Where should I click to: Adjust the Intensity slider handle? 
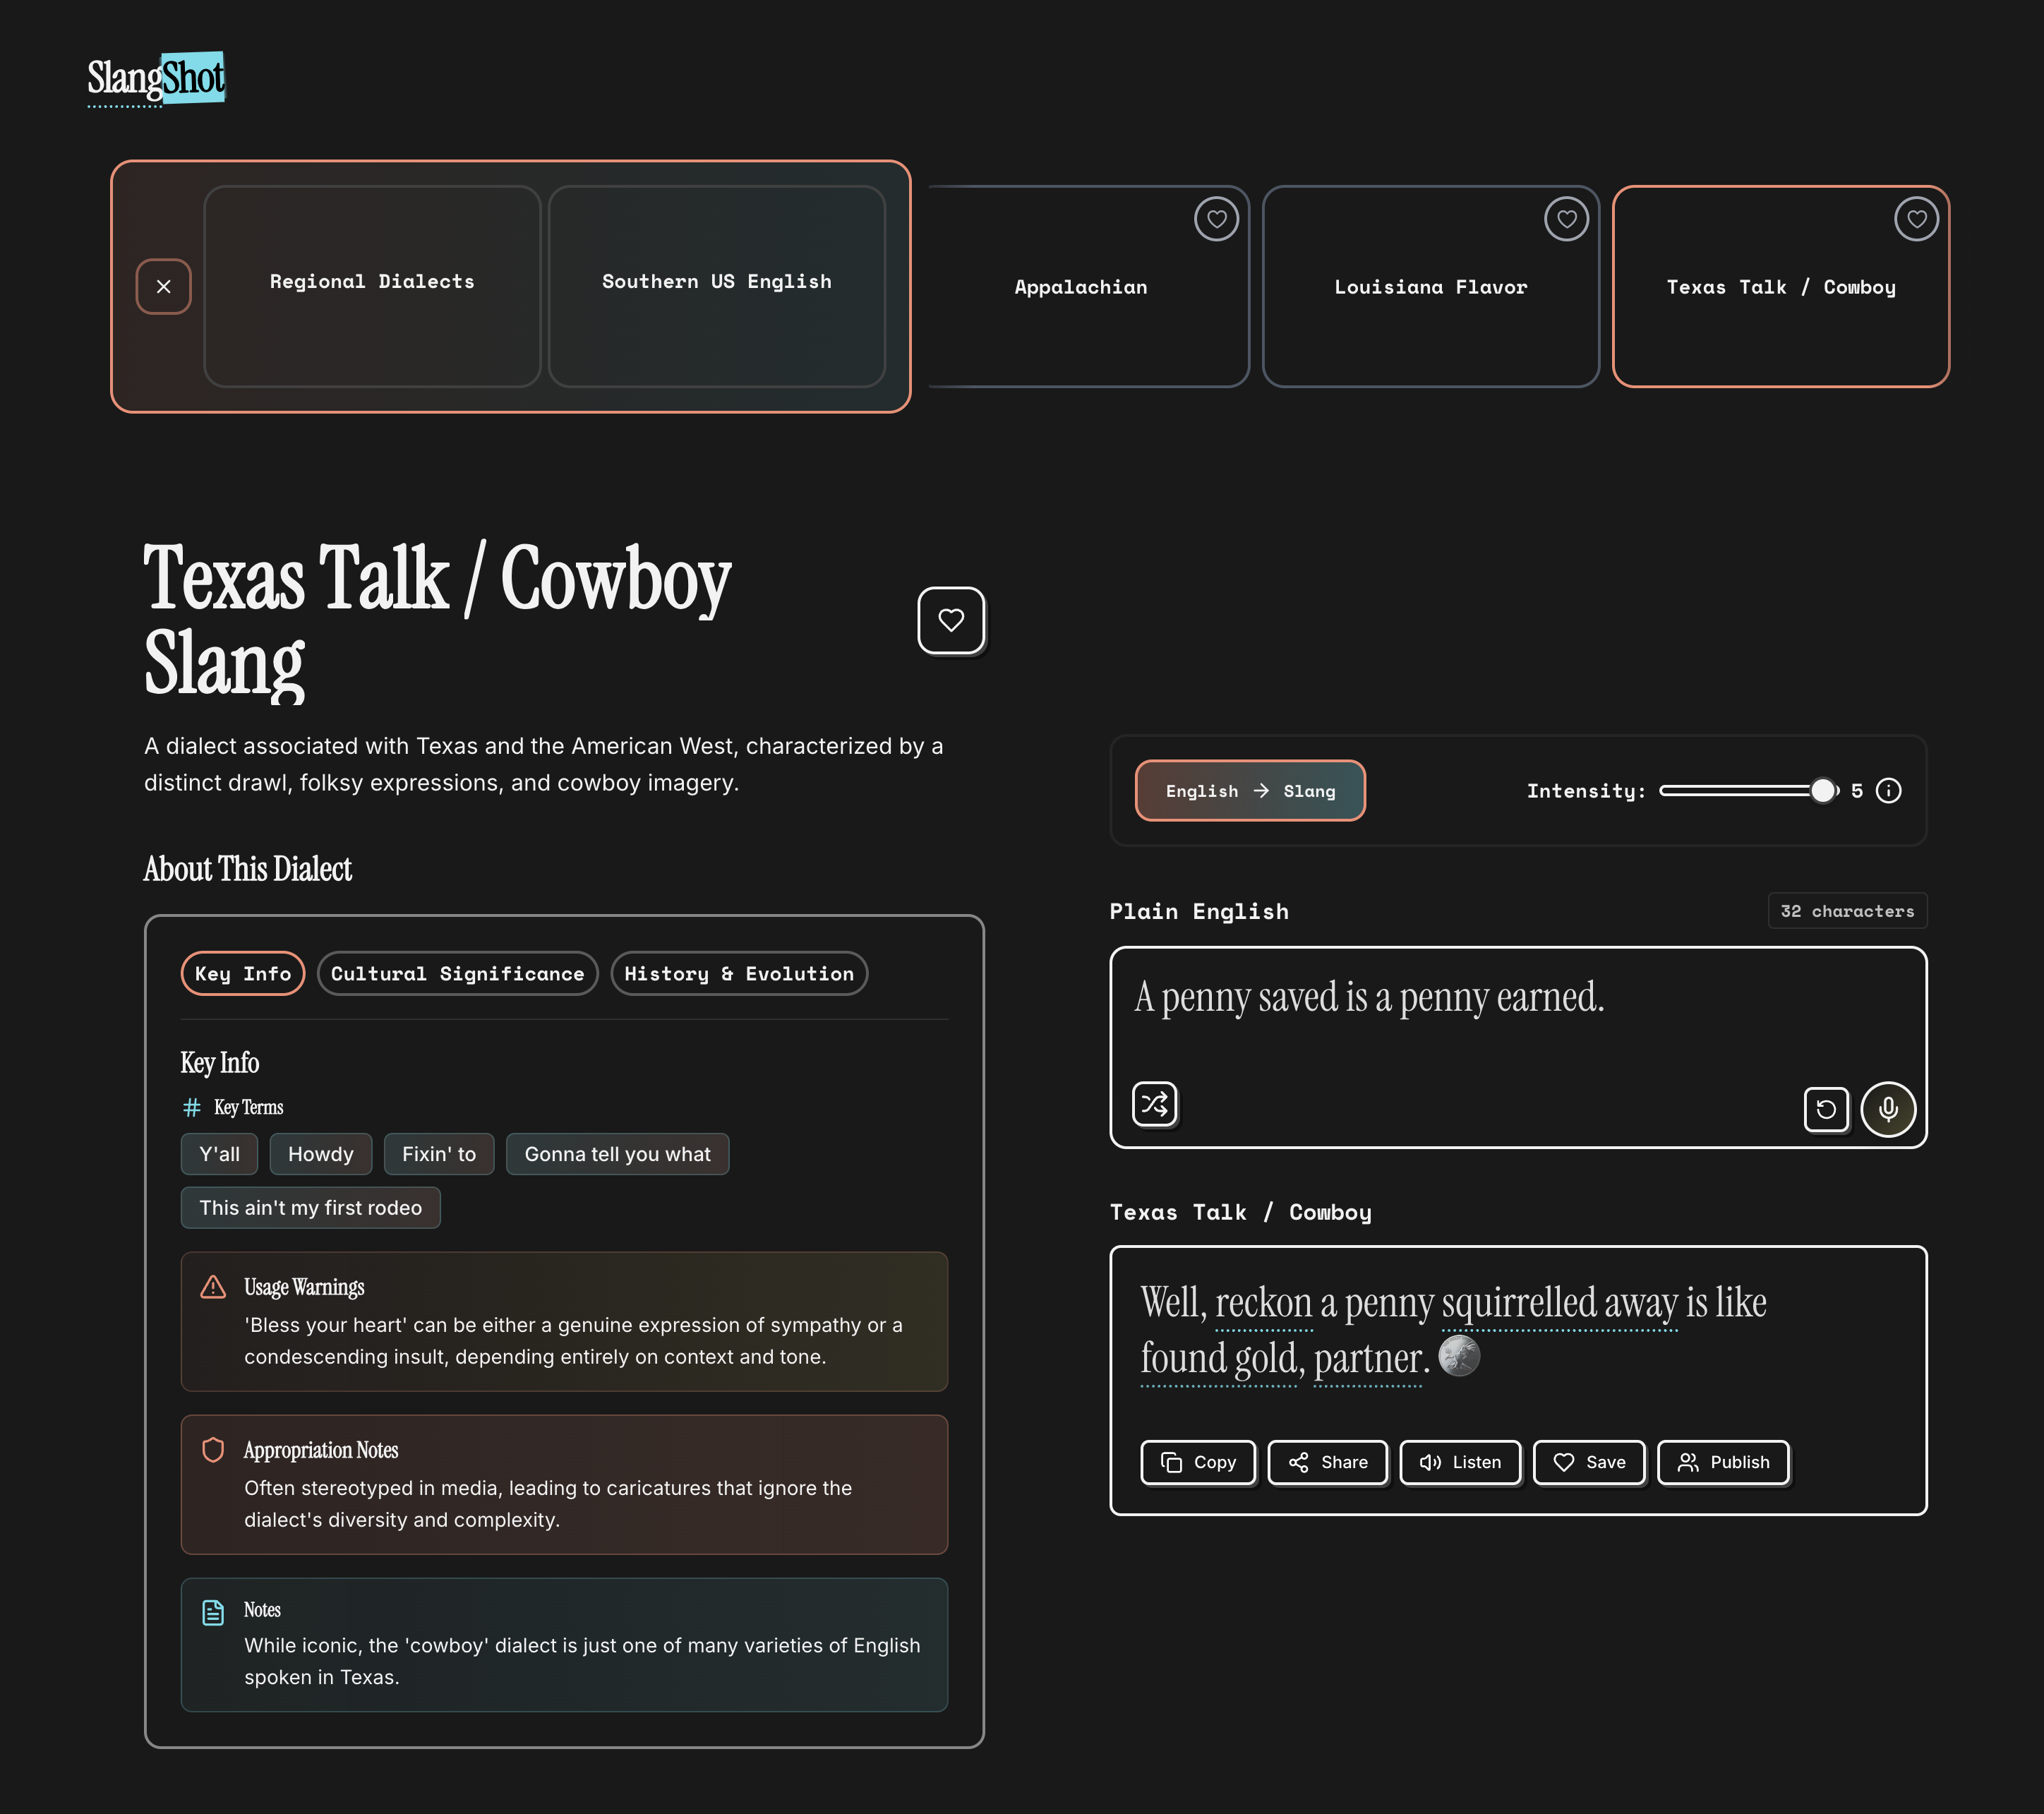pyautogui.click(x=1822, y=791)
